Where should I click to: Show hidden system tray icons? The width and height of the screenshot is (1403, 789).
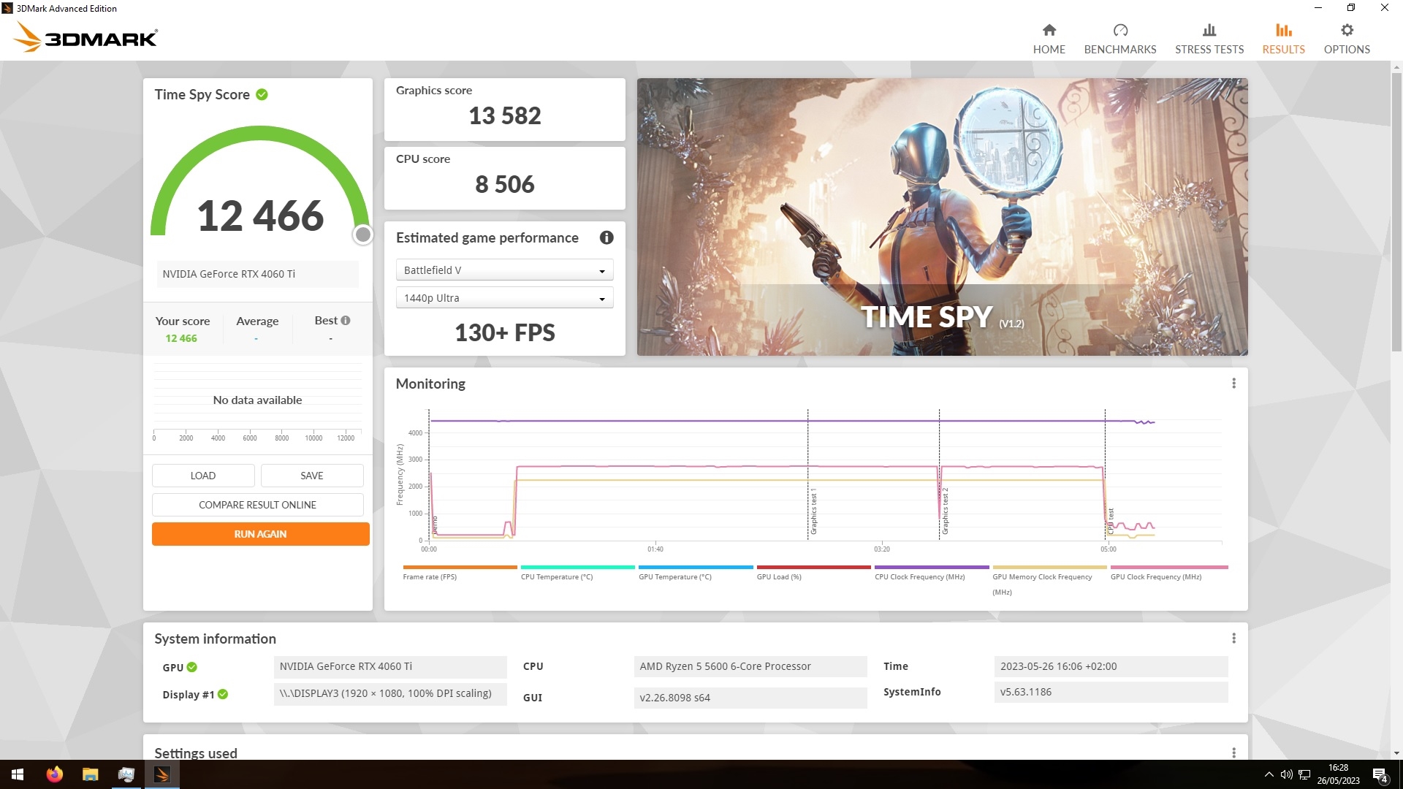pyautogui.click(x=1269, y=774)
